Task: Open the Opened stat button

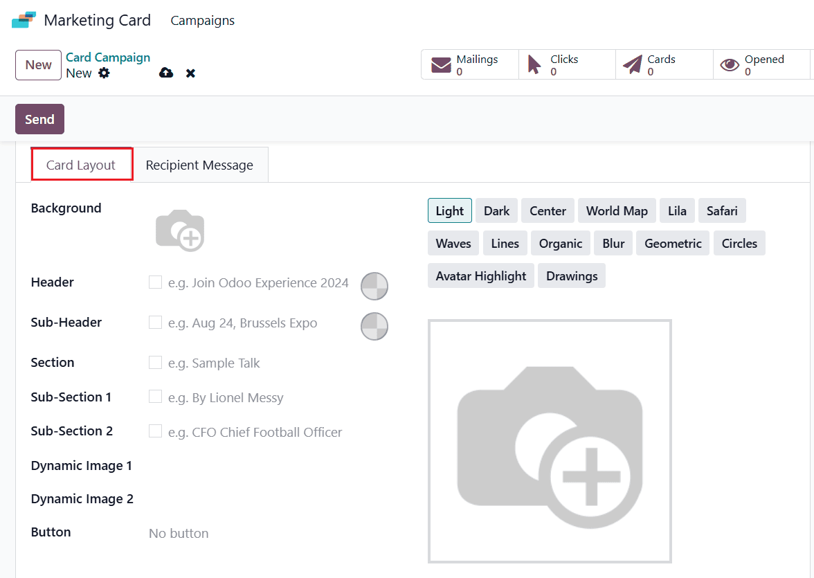Action: coord(761,64)
